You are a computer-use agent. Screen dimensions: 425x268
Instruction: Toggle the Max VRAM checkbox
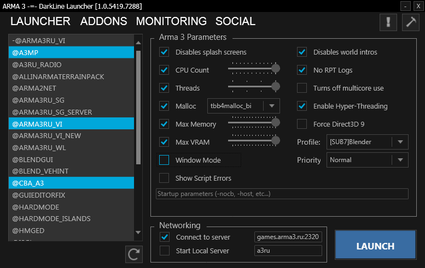(x=164, y=142)
